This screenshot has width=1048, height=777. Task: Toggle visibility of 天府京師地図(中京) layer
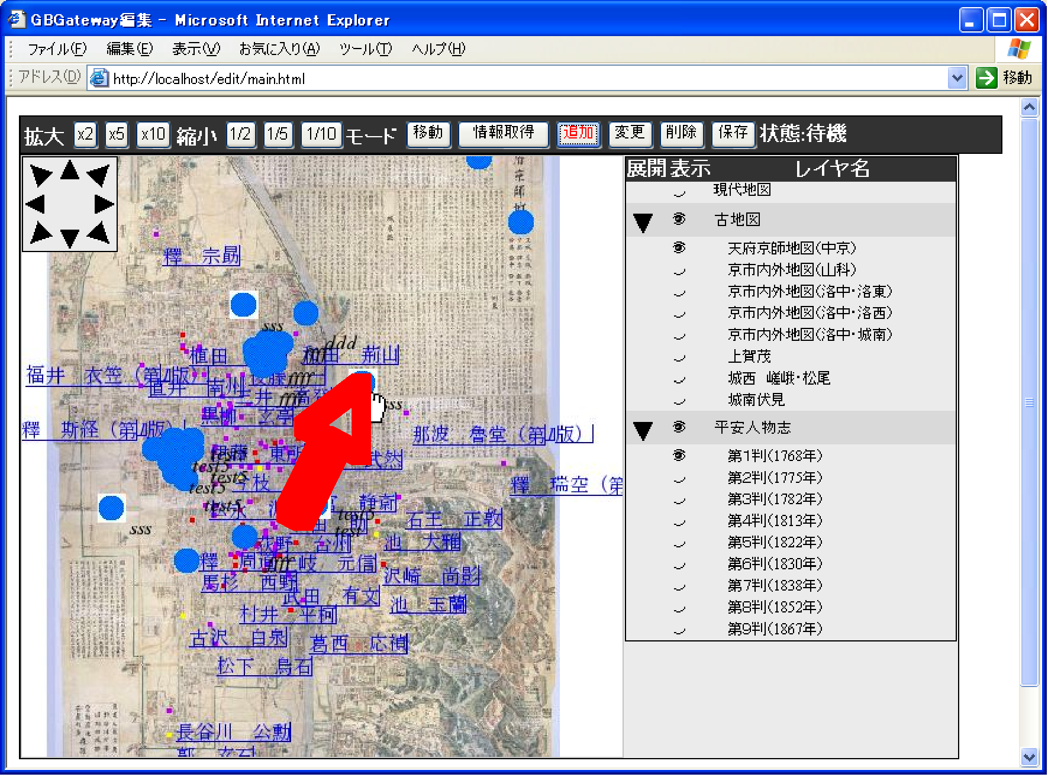(679, 247)
